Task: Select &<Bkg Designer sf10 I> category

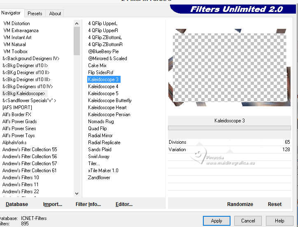Action: pyautogui.click(x=25, y=66)
